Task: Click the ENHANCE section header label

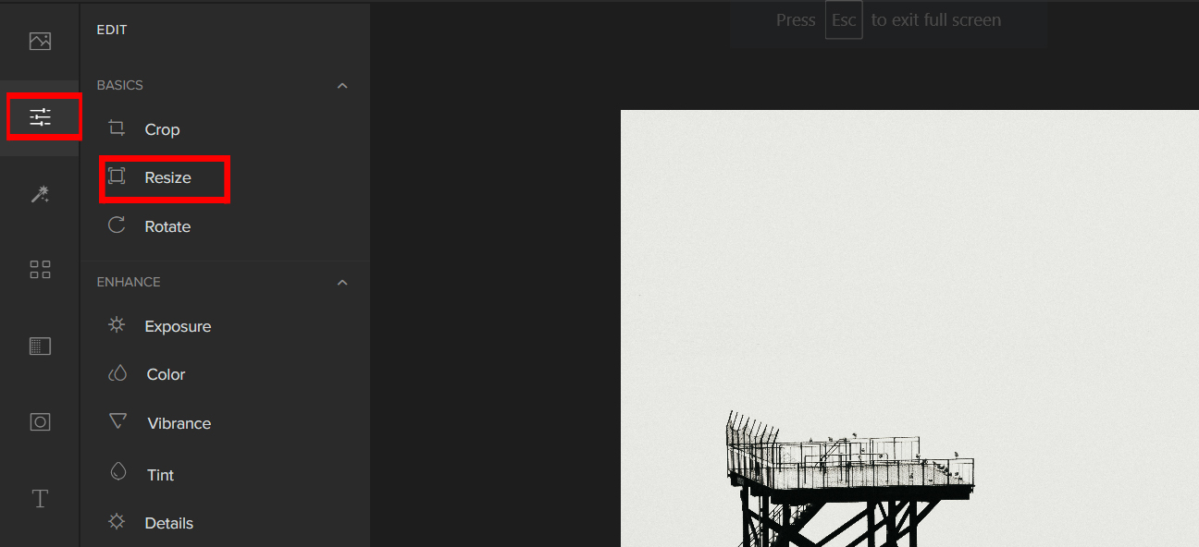Action: tap(129, 282)
